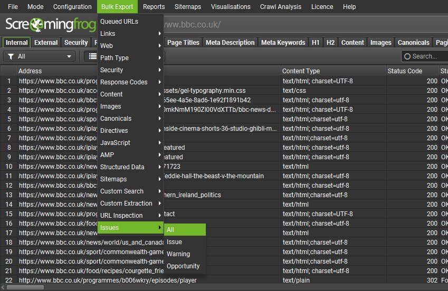The image size is (448, 291).
Task: Select row 22 programmes episodes player URL
Action: click(108, 280)
